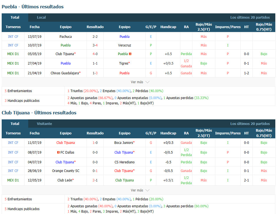Click red card icon next to Puebla on 05/05/19
Viewport: 277px width, 214px height.
(130, 54)
